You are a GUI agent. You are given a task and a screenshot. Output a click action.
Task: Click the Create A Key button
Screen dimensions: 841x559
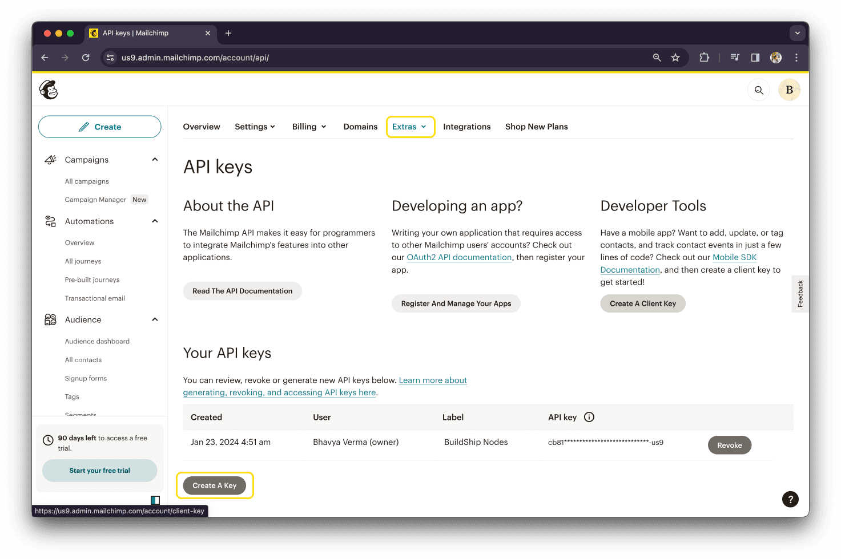[215, 485]
